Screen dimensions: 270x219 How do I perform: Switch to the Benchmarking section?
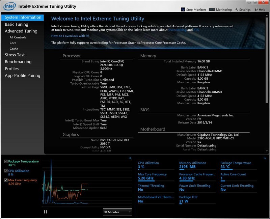[x=18, y=62]
